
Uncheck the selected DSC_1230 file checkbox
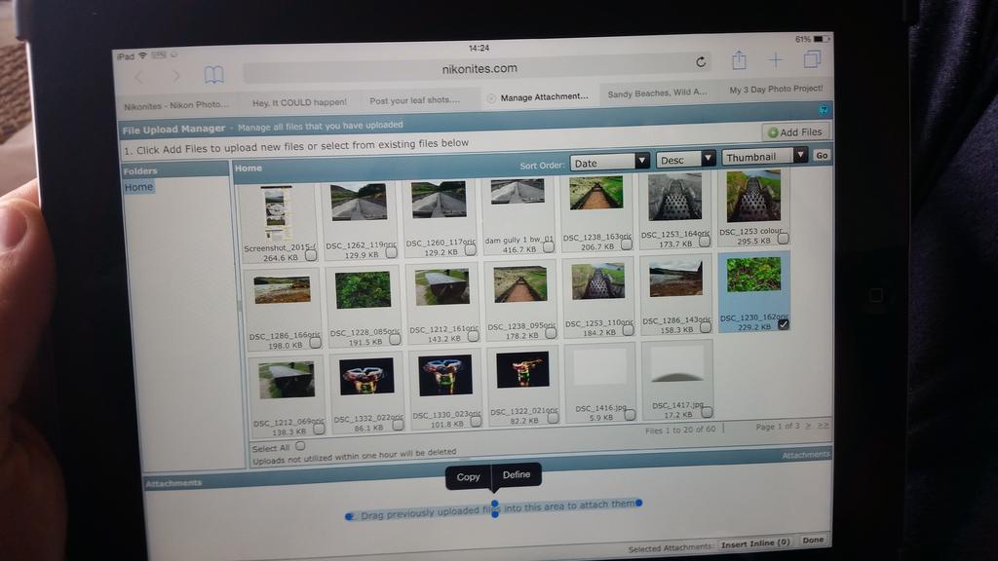pos(784,324)
